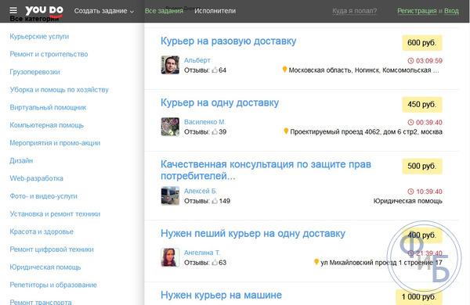Click location pin before Московская область address
This screenshot has width=470, height=305.
click(284, 70)
